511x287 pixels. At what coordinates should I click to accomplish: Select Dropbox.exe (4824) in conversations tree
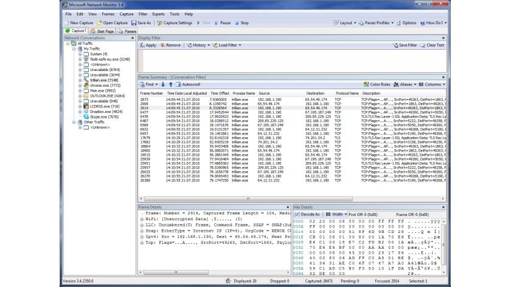(106, 112)
